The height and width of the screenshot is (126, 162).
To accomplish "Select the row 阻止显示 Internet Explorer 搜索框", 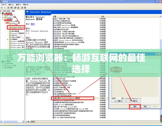I will (x=80, y=98).
